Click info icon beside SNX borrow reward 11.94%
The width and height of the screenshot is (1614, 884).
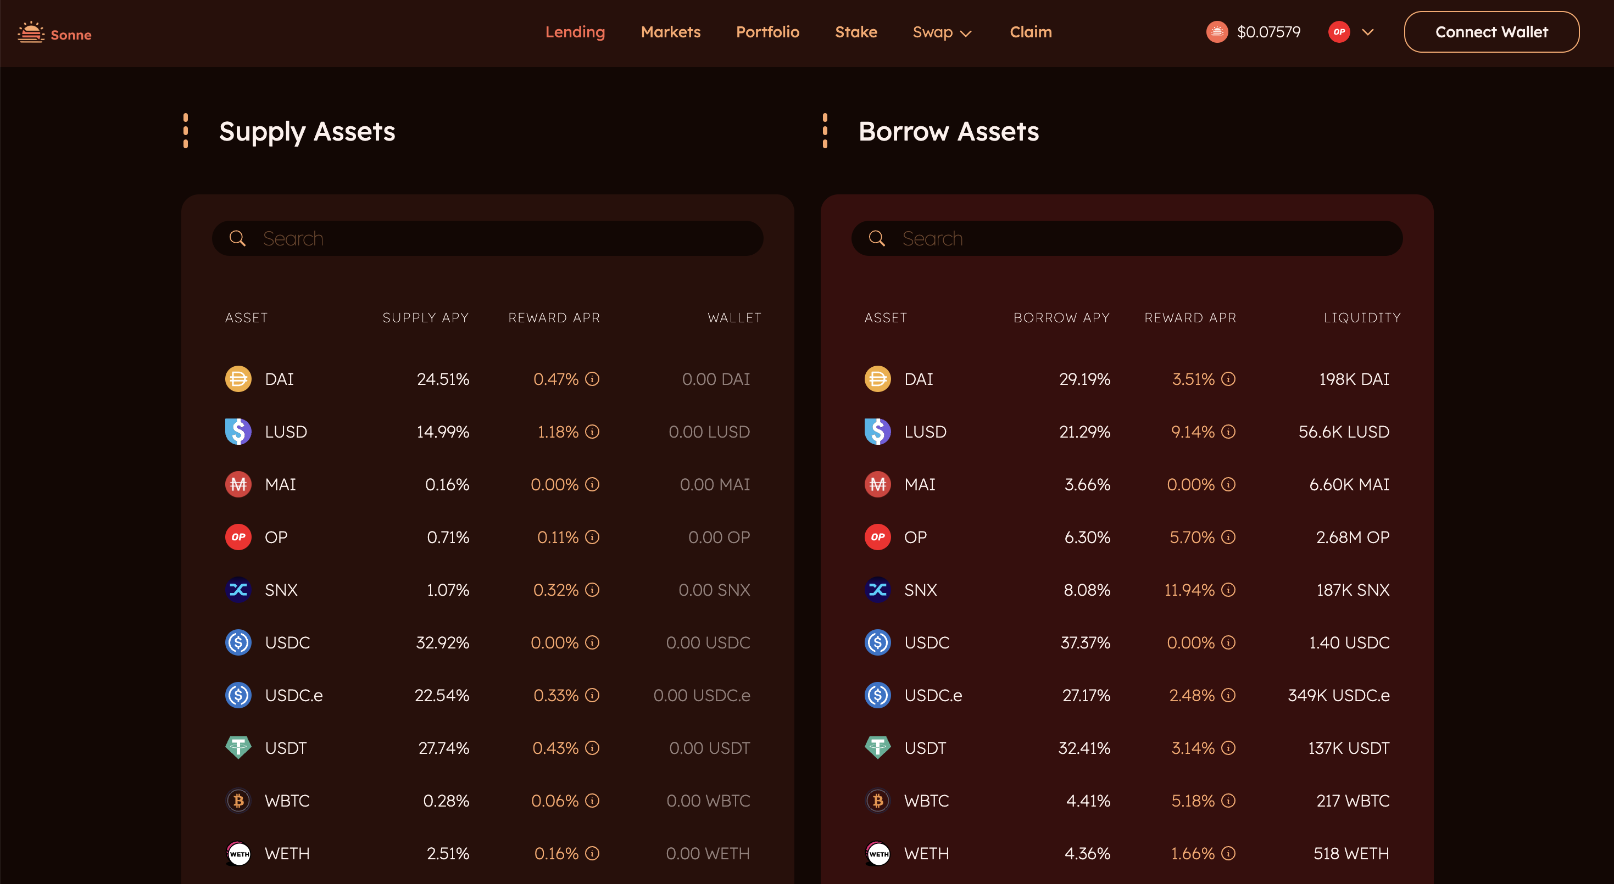(x=1229, y=589)
